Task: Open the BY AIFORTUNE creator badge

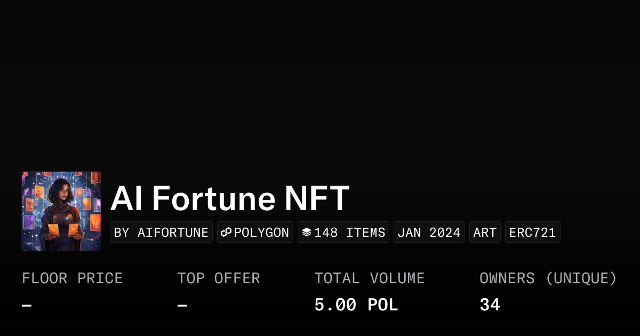Action: (161, 233)
